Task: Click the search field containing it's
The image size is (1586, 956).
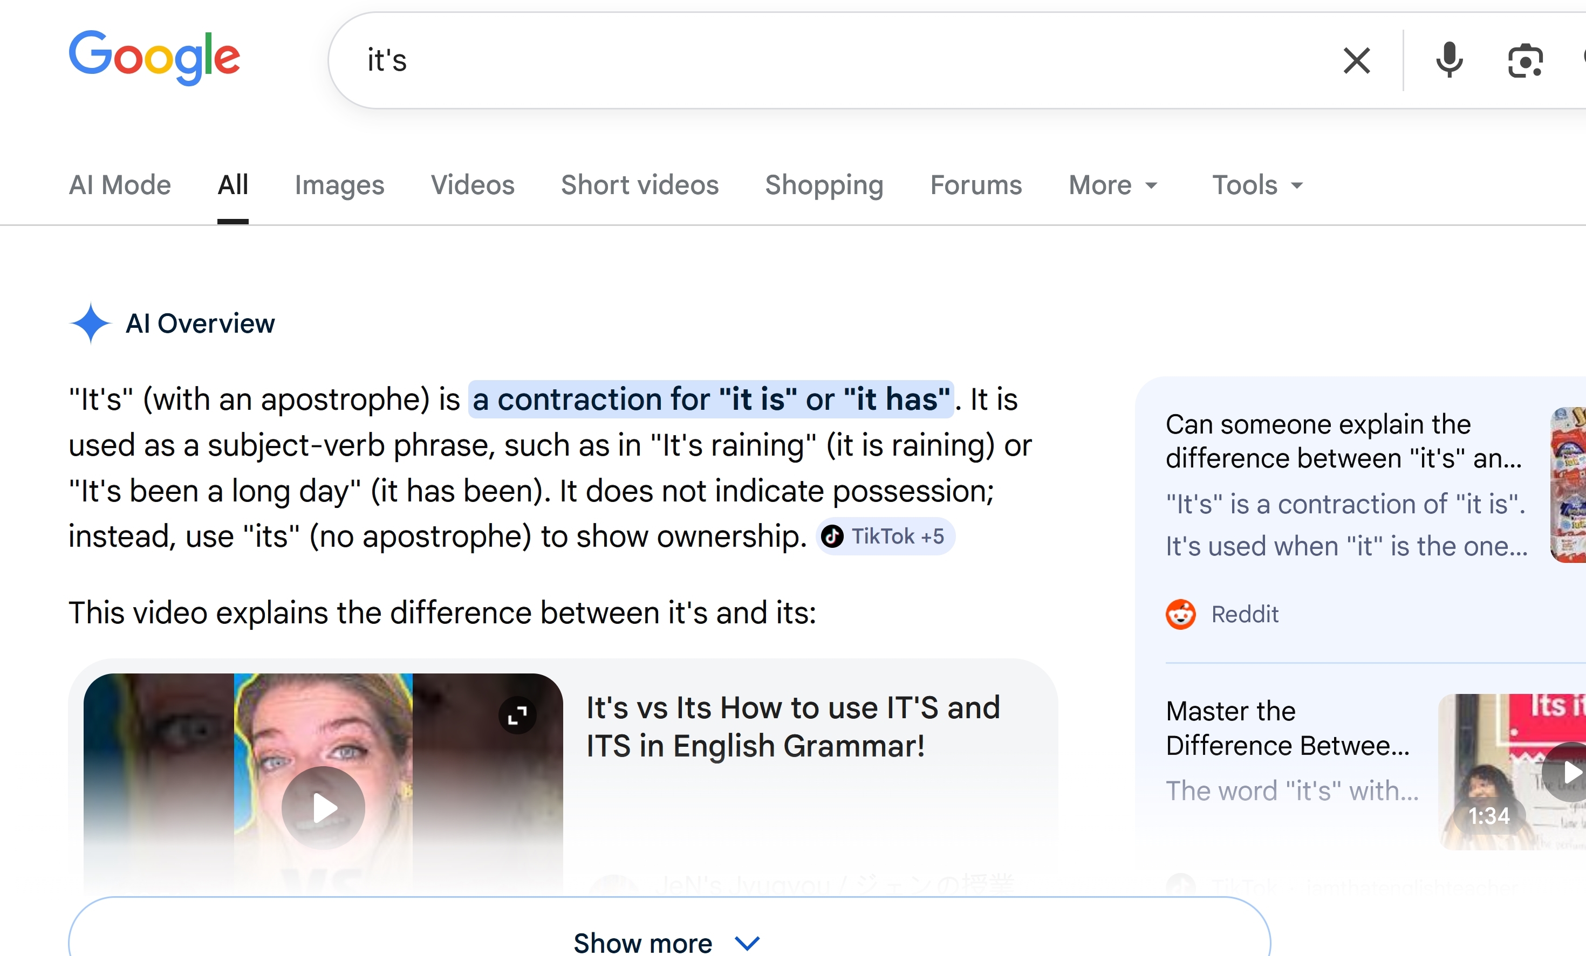Action: coord(837,60)
